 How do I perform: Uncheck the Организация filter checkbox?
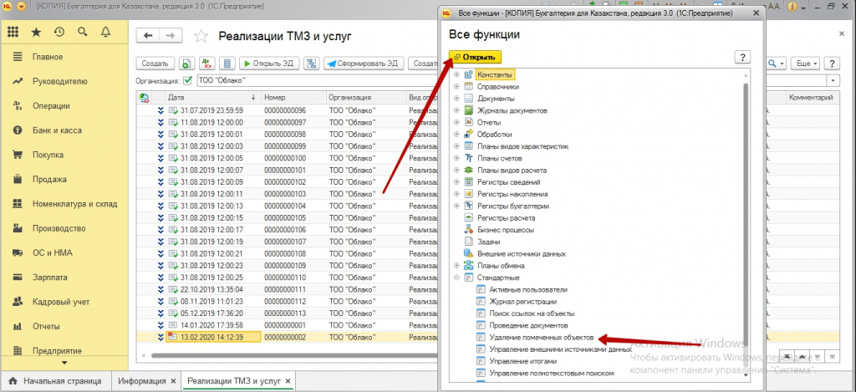pos(188,81)
